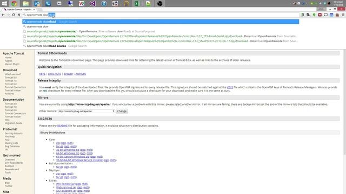Click the taskbar clock
The image size is (346, 194).
tap(338, 3)
